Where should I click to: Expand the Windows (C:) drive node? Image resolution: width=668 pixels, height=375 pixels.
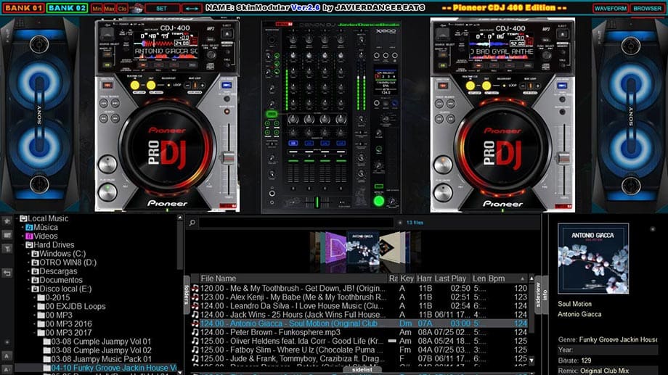click(x=29, y=254)
